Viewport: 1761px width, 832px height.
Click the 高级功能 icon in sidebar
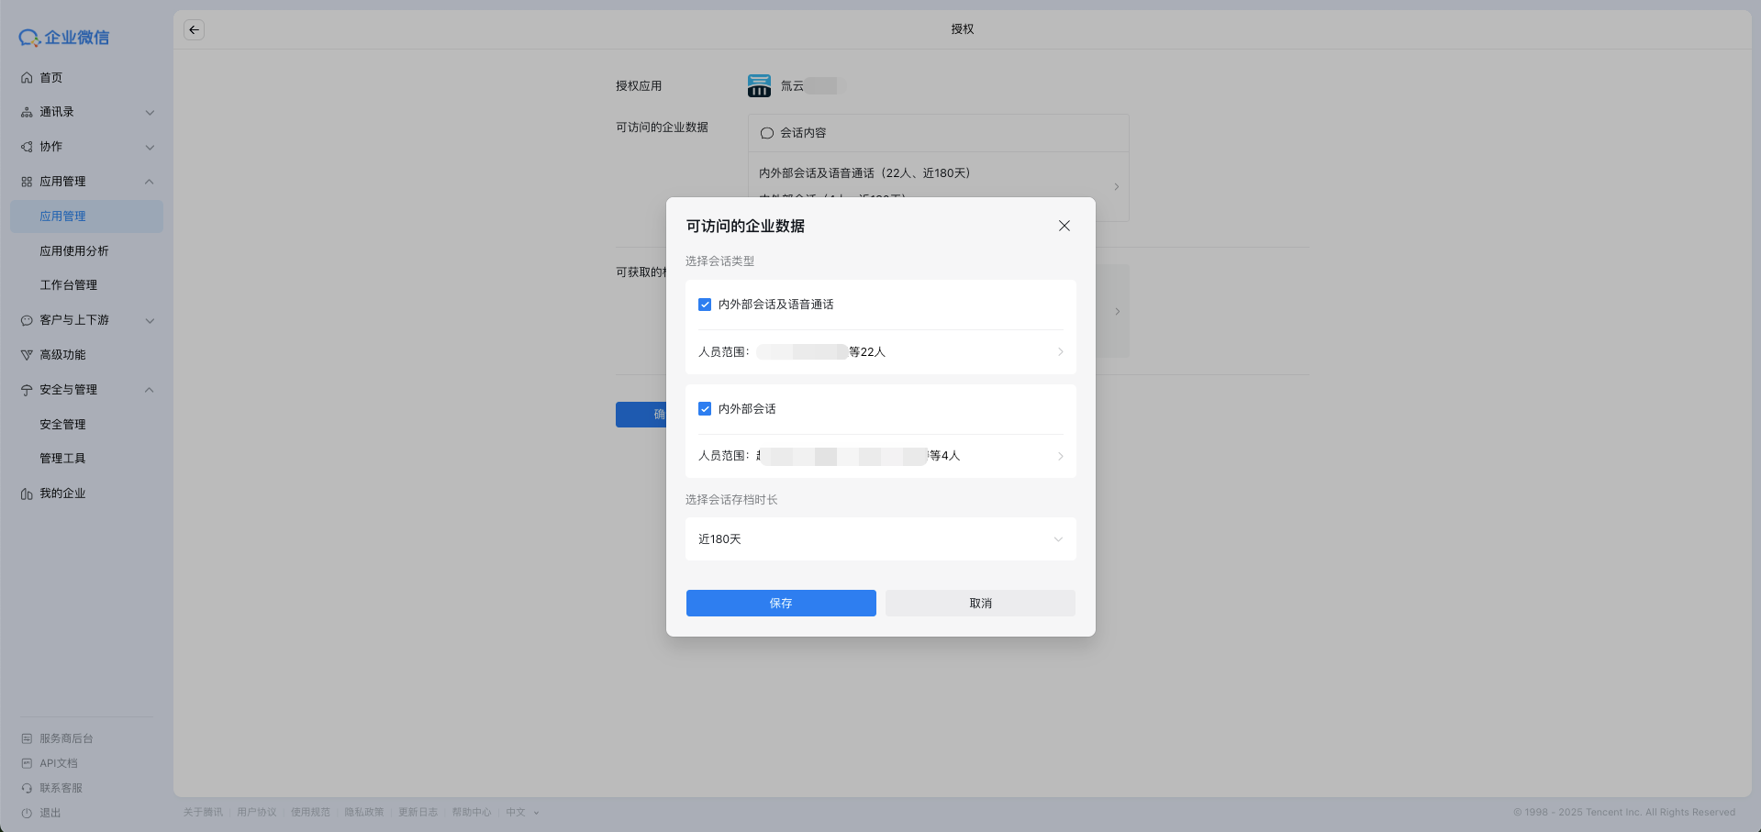coord(27,355)
